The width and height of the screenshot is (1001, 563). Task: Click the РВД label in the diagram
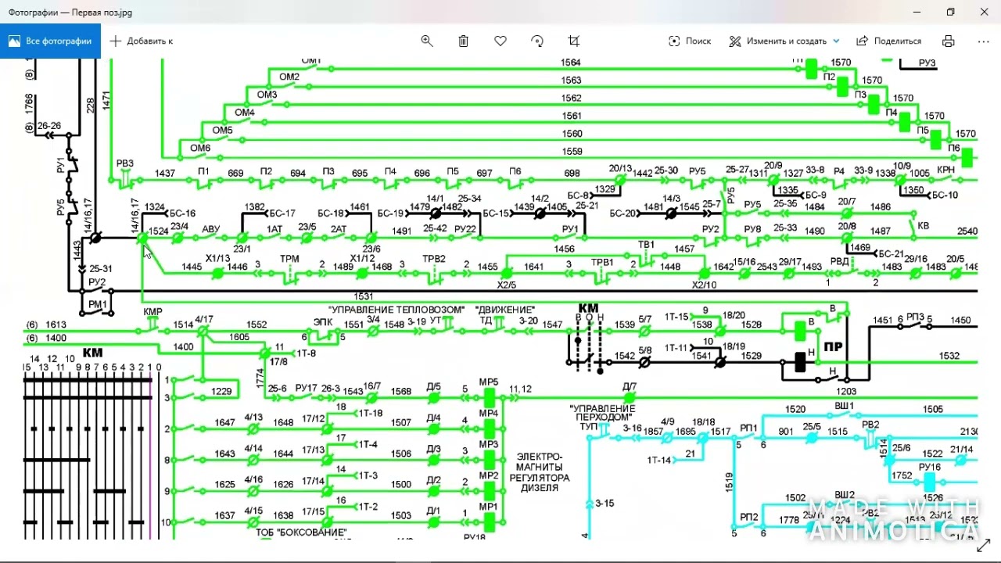point(839,262)
